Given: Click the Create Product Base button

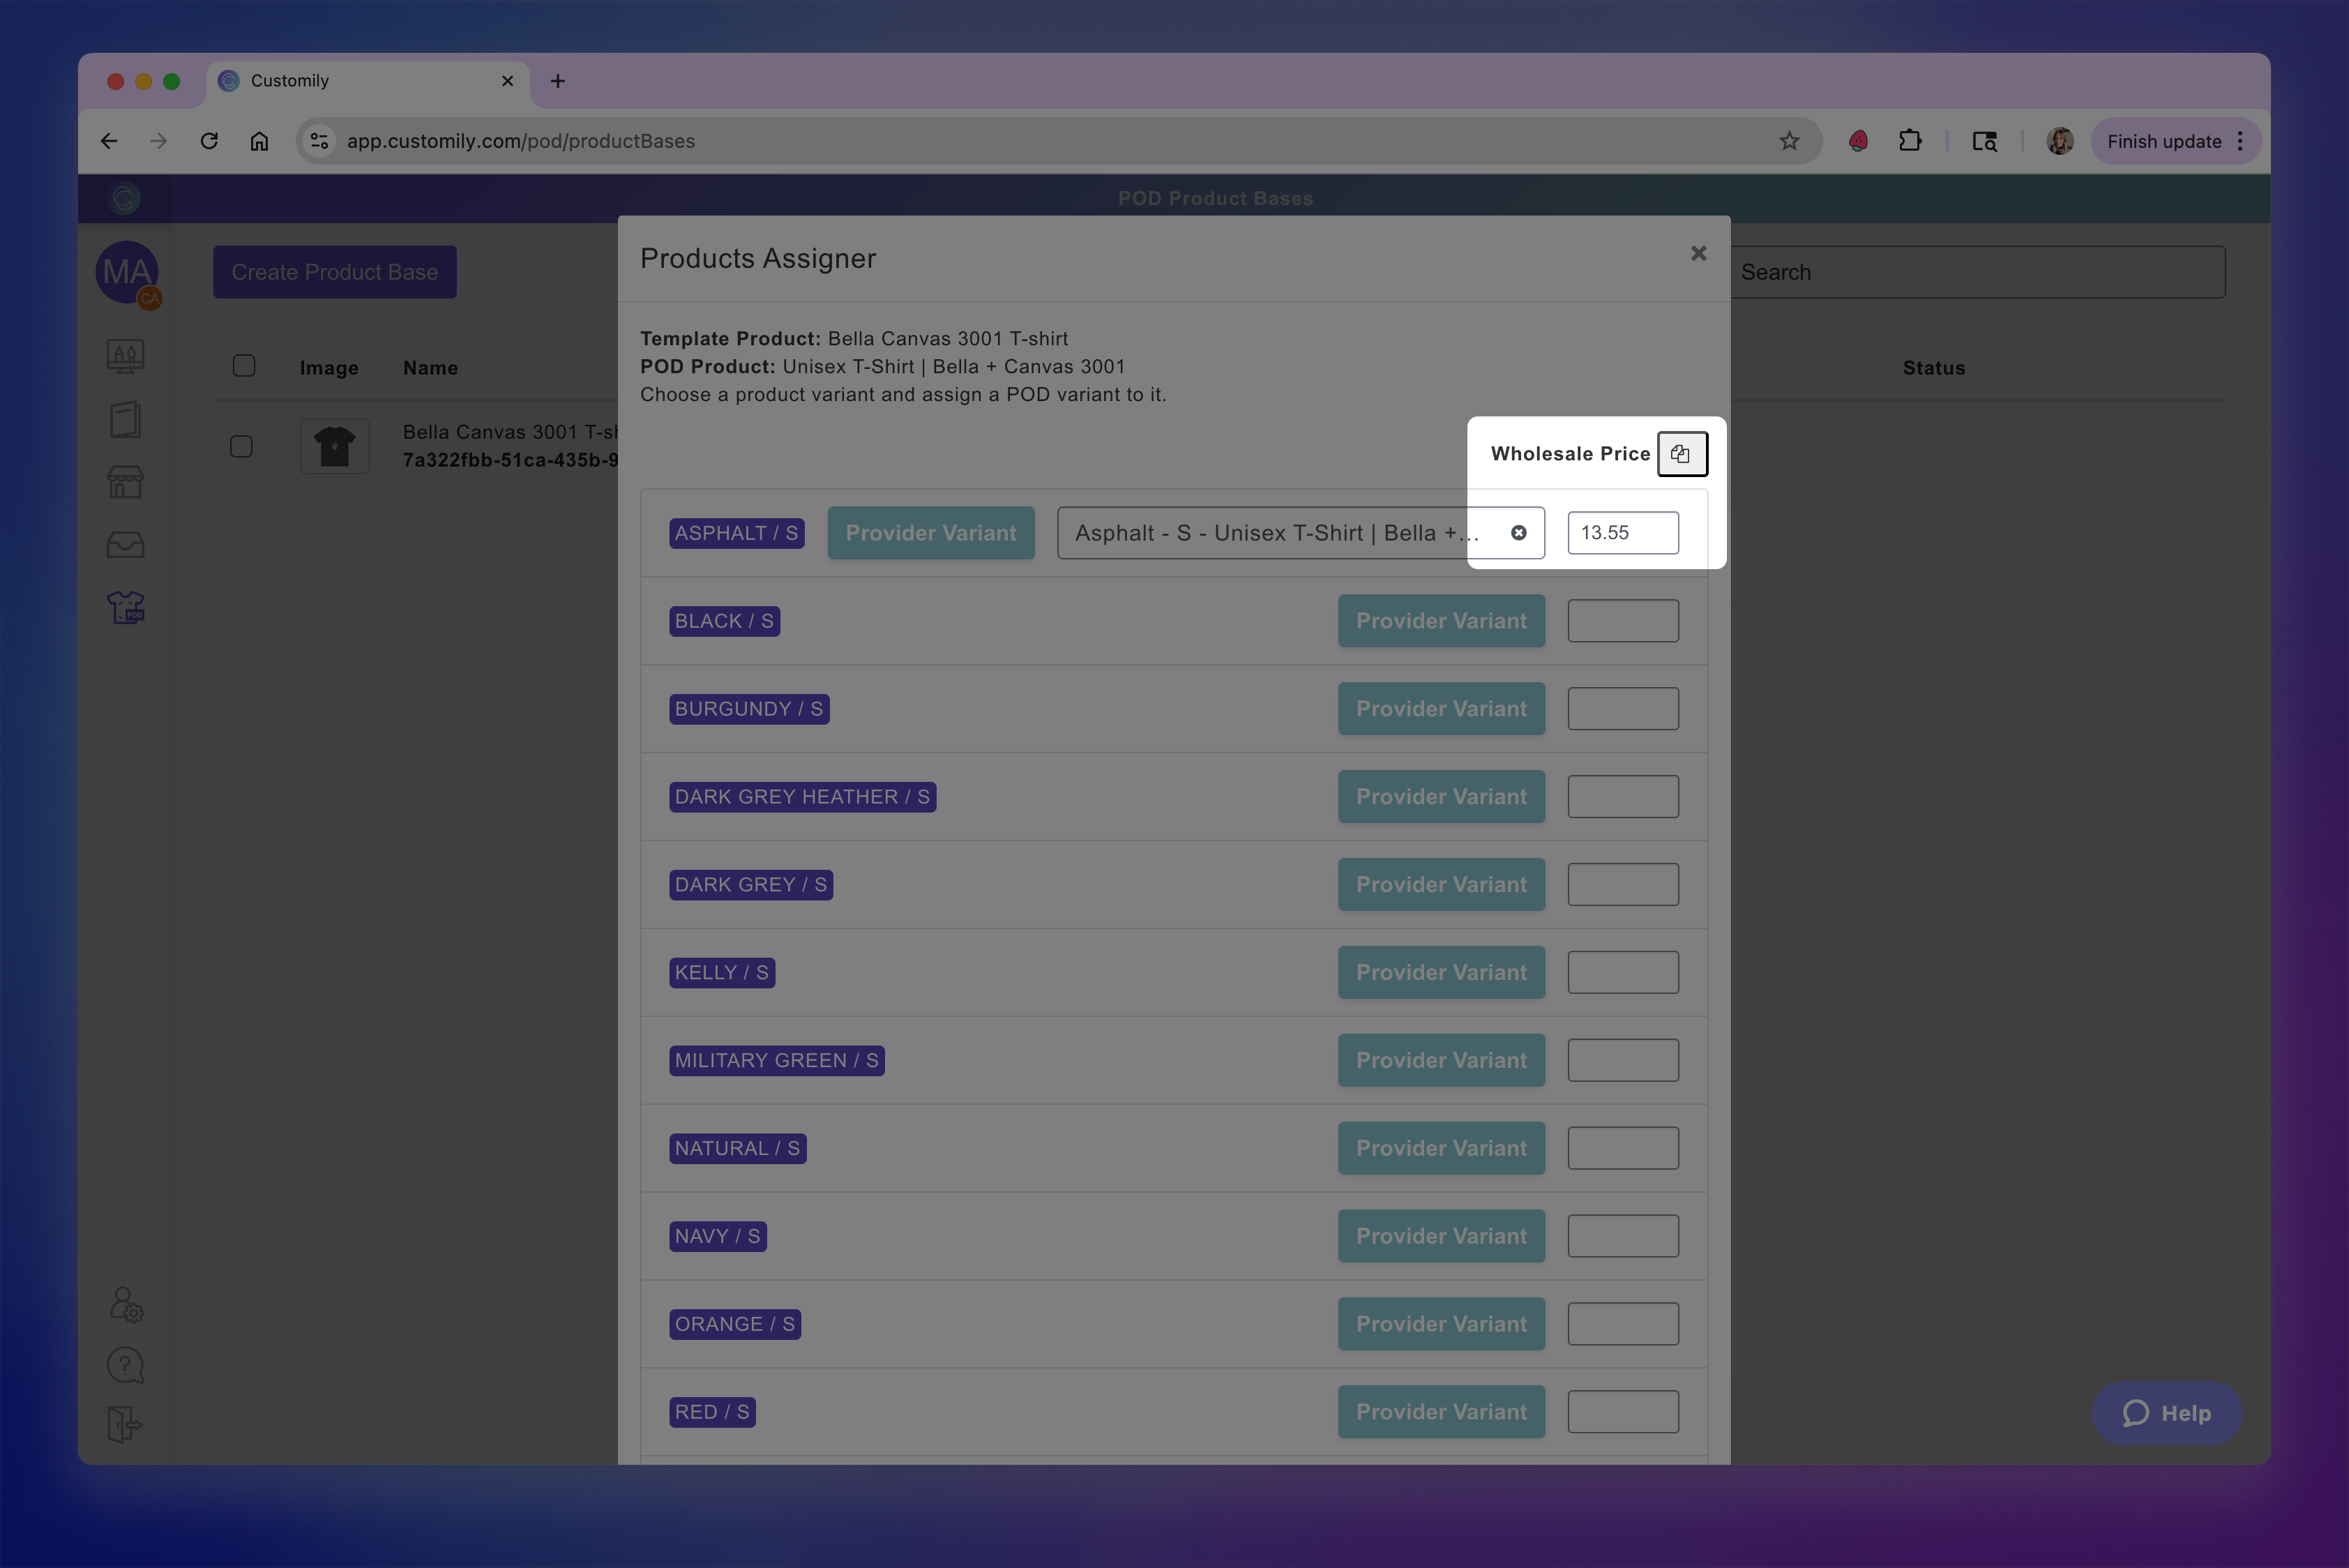Looking at the screenshot, I should pos(334,272).
